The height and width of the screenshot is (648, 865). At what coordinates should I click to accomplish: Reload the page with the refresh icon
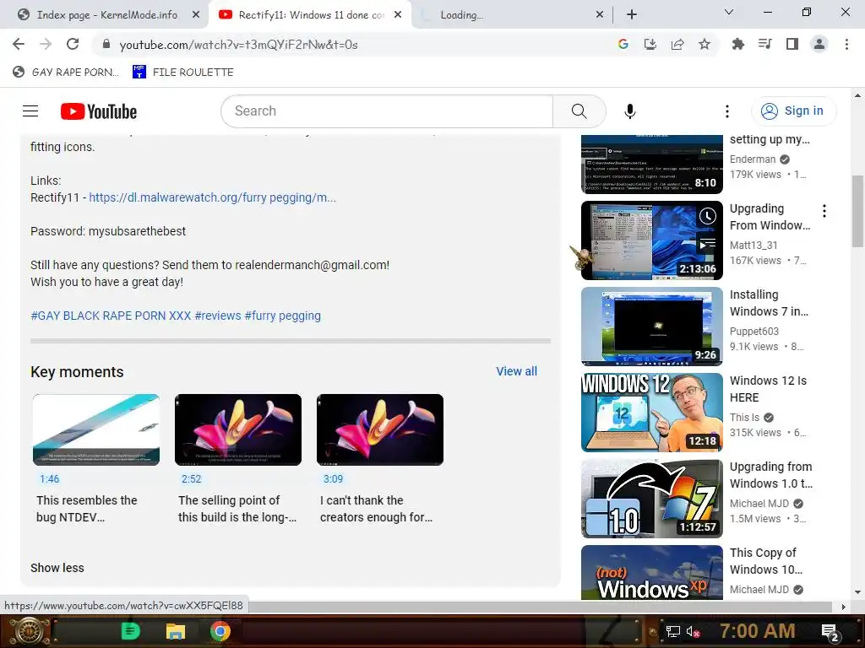pos(73,44)
